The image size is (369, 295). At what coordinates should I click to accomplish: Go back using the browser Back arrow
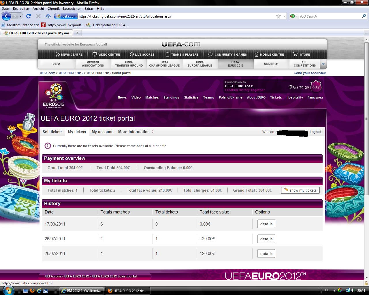[6, 16]
